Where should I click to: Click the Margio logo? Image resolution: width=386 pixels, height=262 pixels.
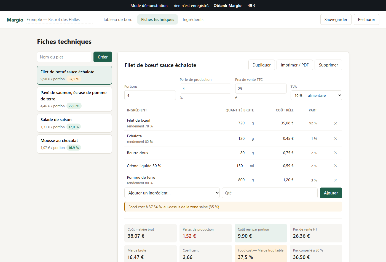click(15, 20)
